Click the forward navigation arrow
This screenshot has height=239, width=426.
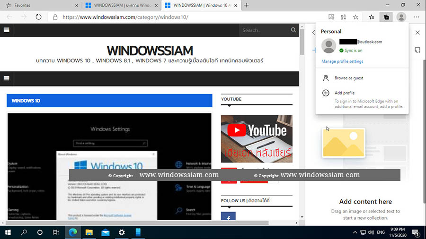tap(24, 17)
